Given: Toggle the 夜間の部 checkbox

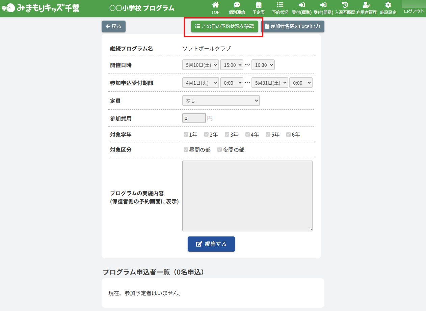Looking at the screenshot, I should coord(219,150).
